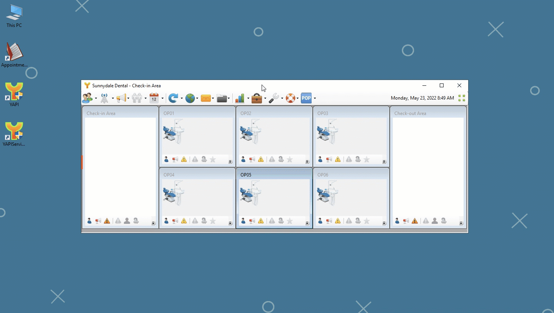Click the OP05 panel header label
The image size is (554, 313).
point(246,175)
